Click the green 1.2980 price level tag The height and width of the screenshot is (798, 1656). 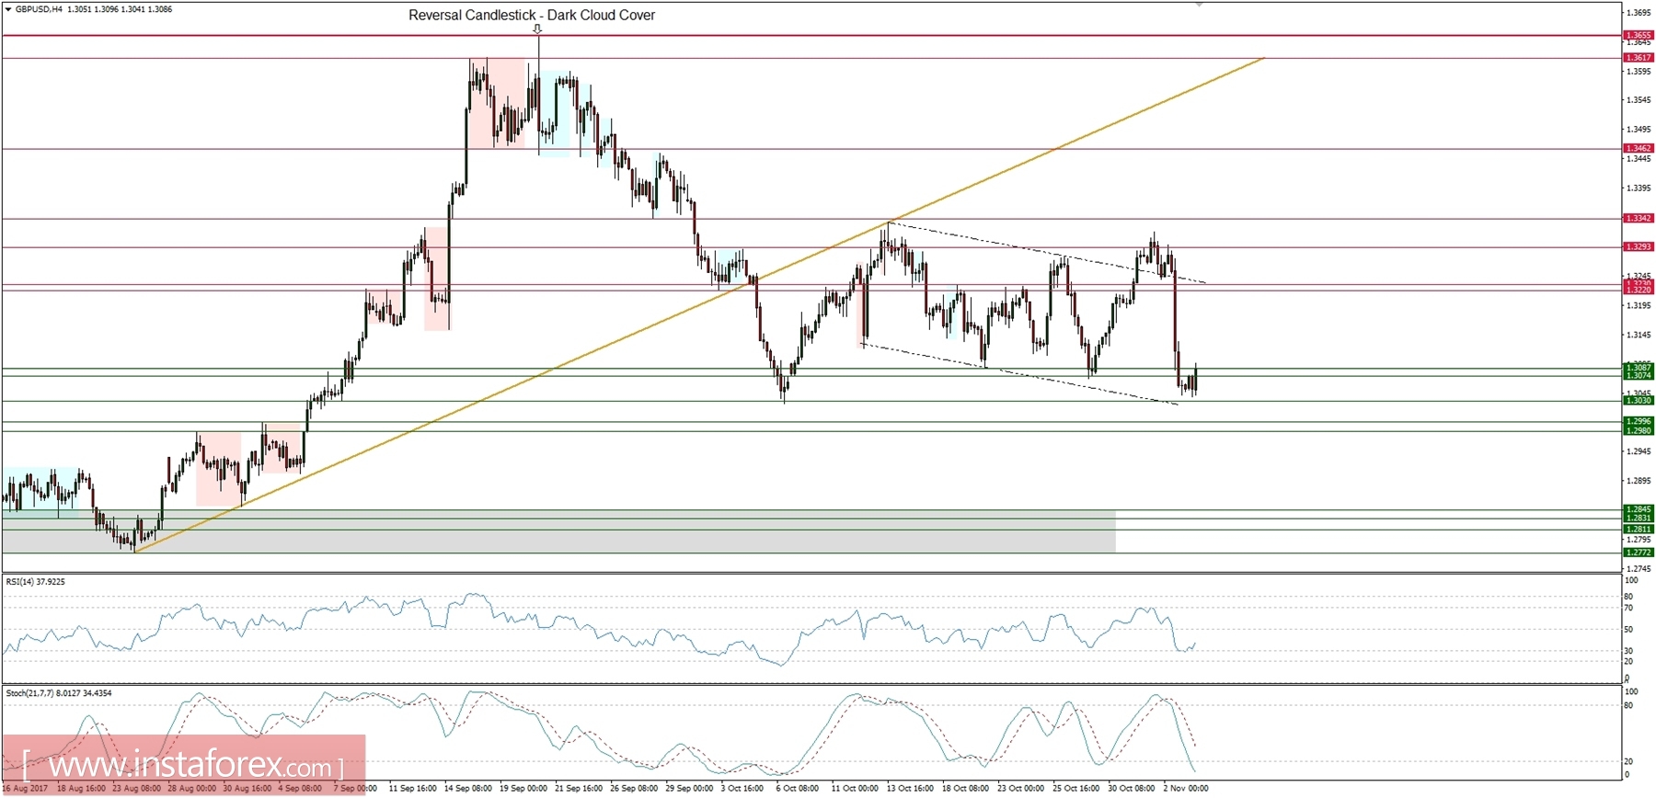pos(1639,430)
